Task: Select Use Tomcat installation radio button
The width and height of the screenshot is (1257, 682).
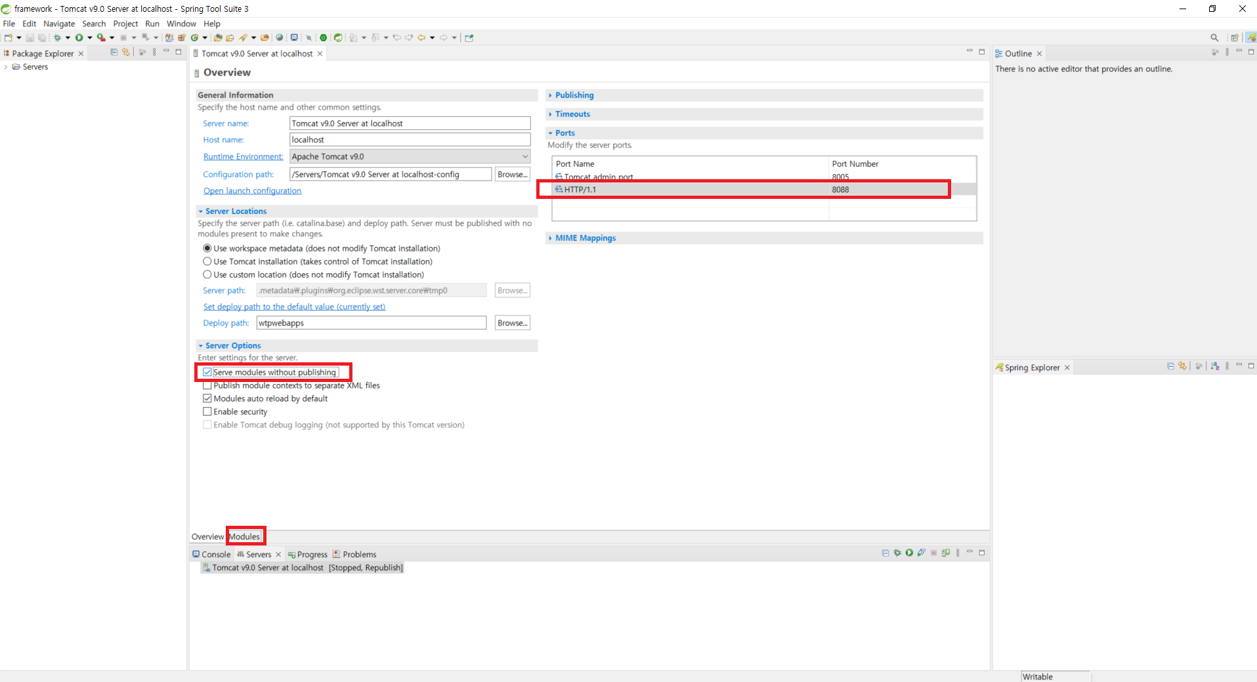Action: pyautogui.click(x=207, y=261)
